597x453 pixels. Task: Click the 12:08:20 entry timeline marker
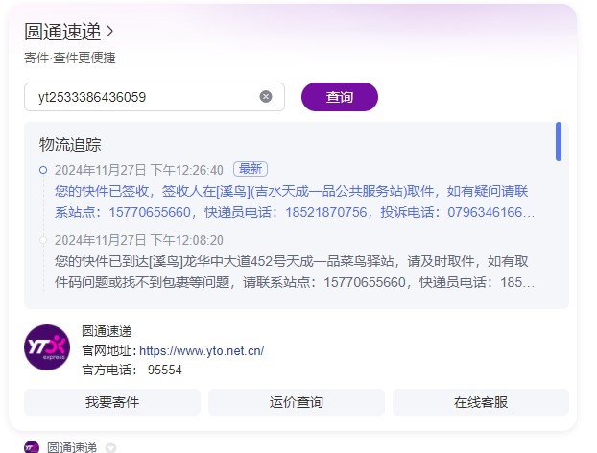pyautogui.click(x=43, y=240)
